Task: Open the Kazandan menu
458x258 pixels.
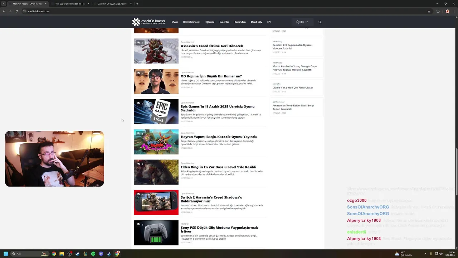Action: pos(240,22)
